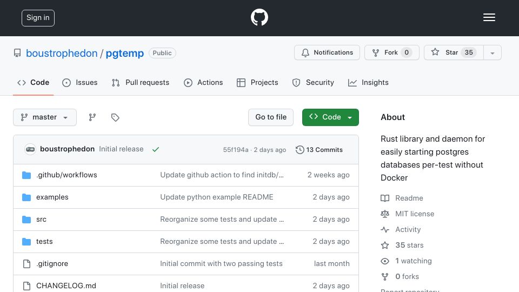The width and height of the screenshot is (519, 292).
Task: Click the Notifications button
Action: pyautogui.click(x=327, y=52)
